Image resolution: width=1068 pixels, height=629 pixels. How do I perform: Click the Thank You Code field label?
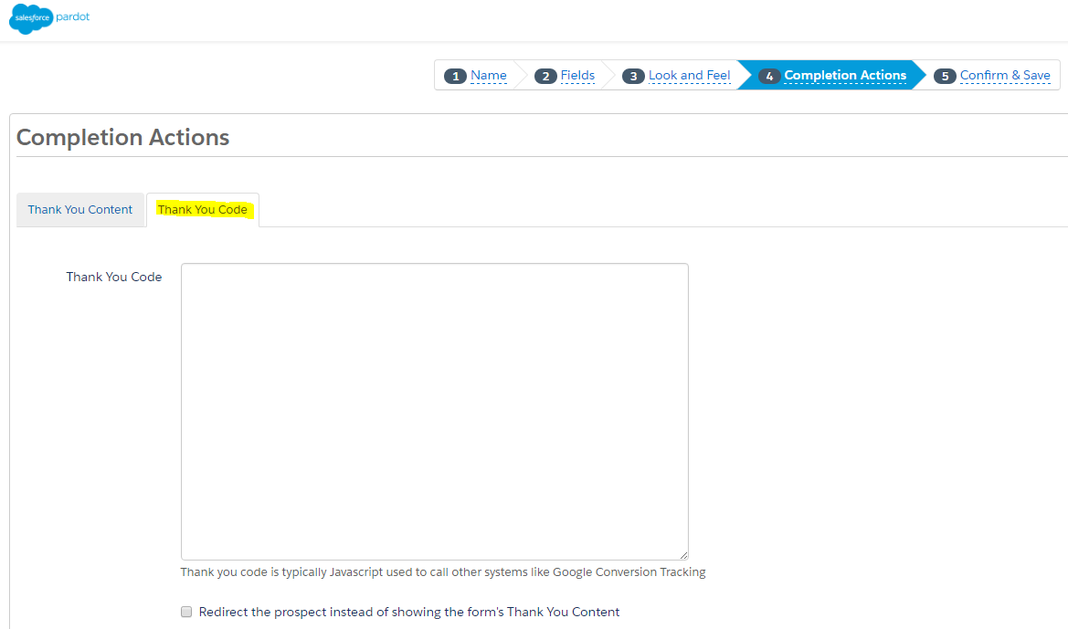[114, 277]
